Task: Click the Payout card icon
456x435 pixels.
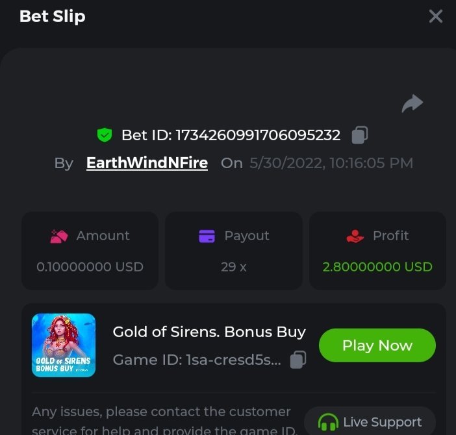Action: [x=207, y=236]
